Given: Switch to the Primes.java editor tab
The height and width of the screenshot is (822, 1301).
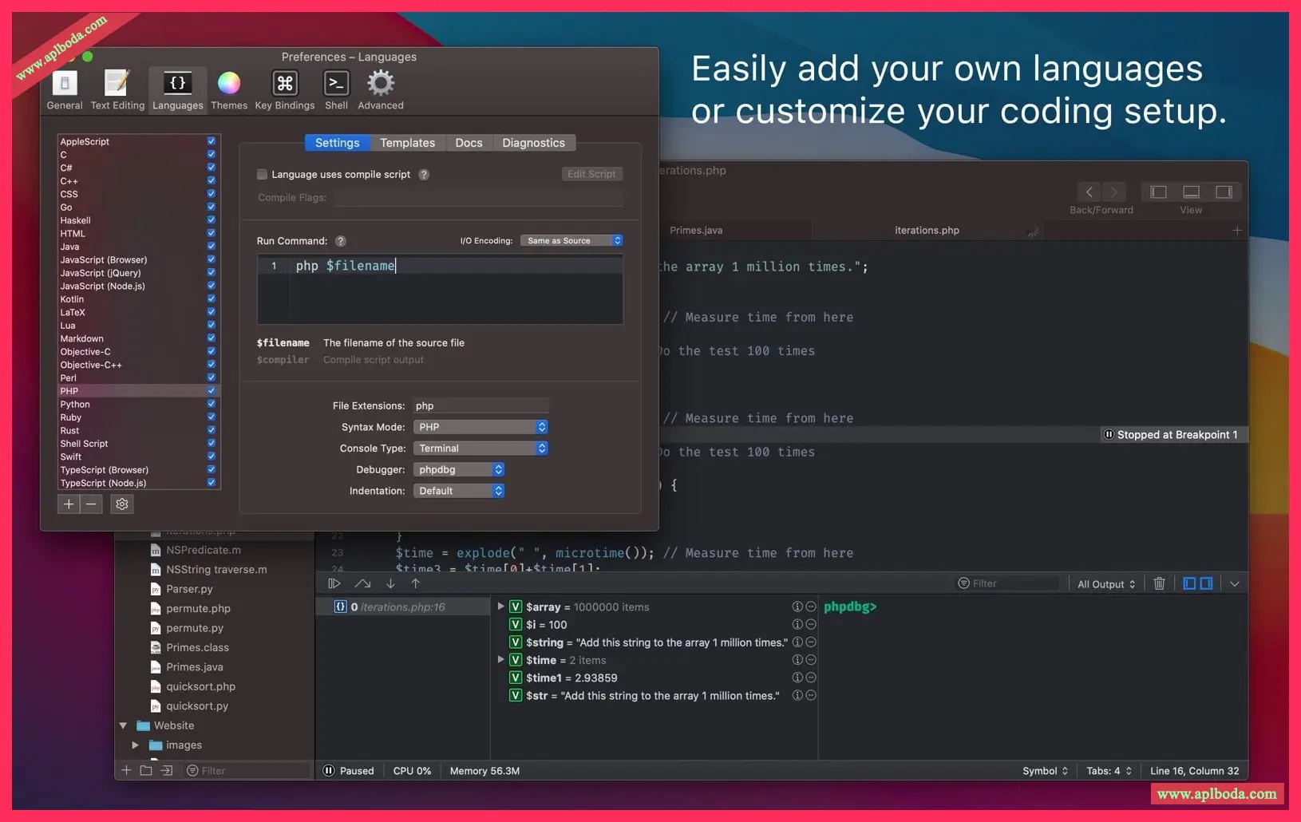Looking at the screenshot, I should (696, 231).
